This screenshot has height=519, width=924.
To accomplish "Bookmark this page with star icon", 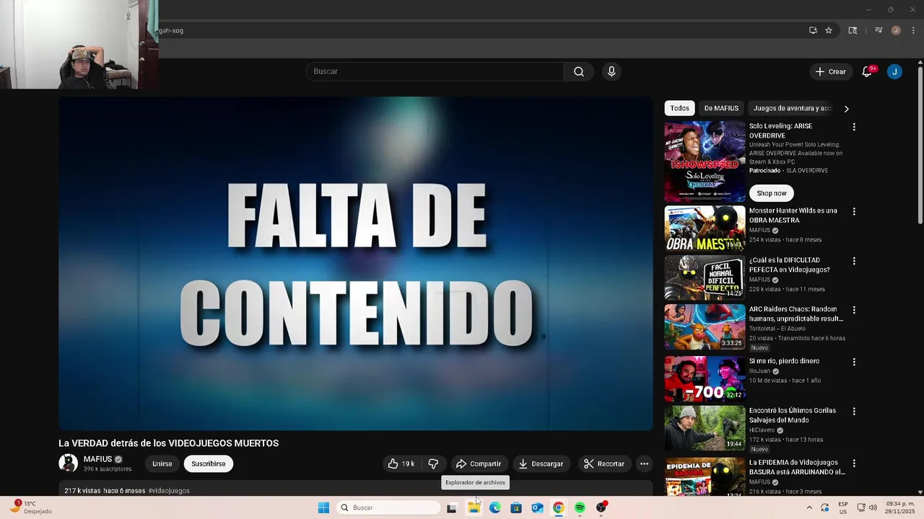I will click(x=829, y=30).
